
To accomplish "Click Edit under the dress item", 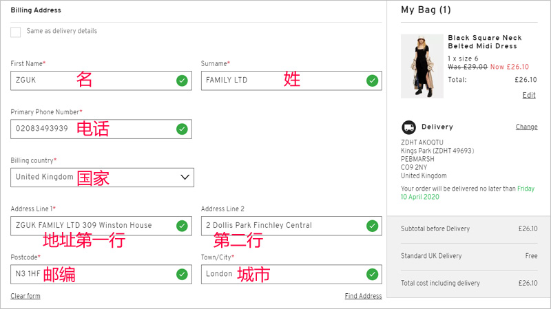I will coord(529,95).
